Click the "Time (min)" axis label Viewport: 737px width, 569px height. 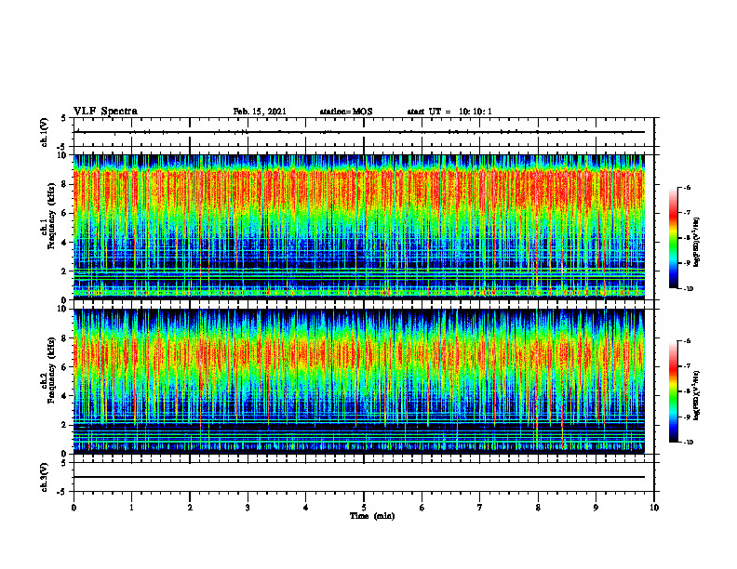click(x=372, y=516)
